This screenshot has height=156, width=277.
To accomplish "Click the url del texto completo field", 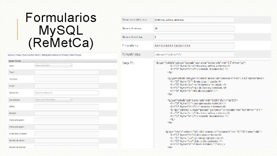I will point(67,134).
